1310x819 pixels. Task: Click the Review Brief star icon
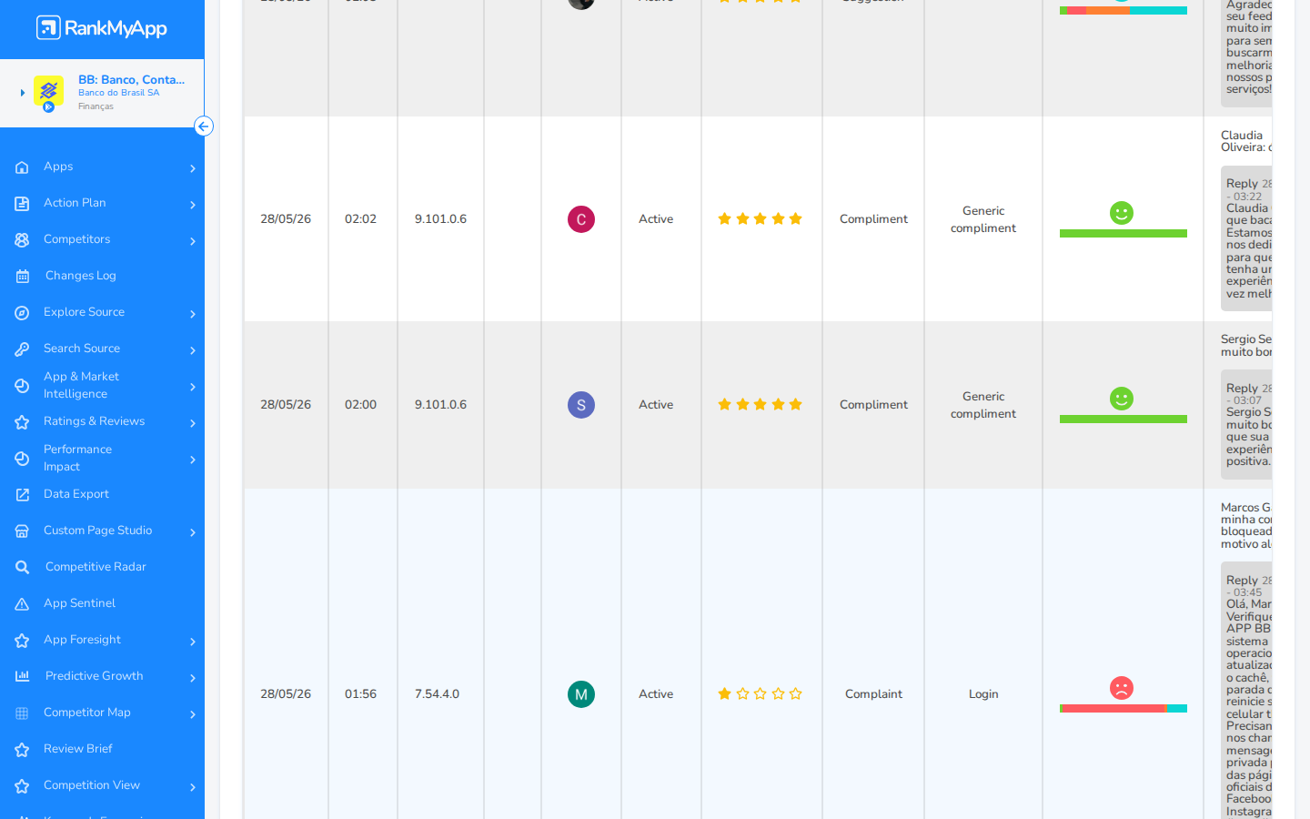point(22,750)
